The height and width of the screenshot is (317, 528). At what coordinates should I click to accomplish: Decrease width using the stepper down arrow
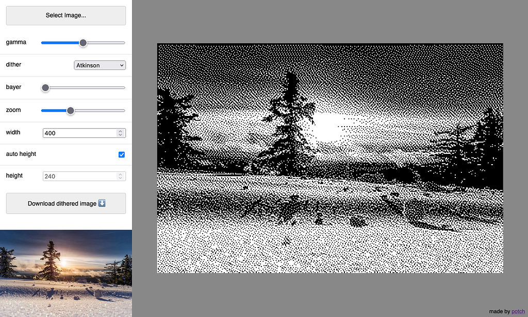pos(120,135)
